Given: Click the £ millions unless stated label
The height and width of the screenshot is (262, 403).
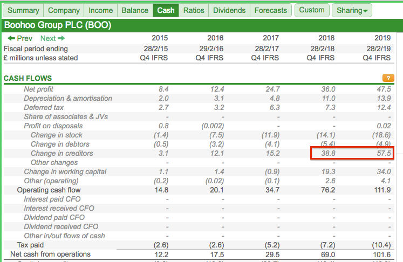Looking at the screenshot, I should tap(40, 58).
